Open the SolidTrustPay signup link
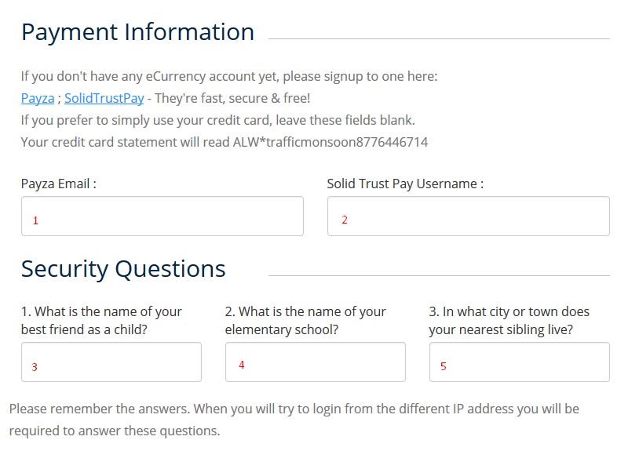This screenshot has height=451, width=639. click(x=104, y=98)
